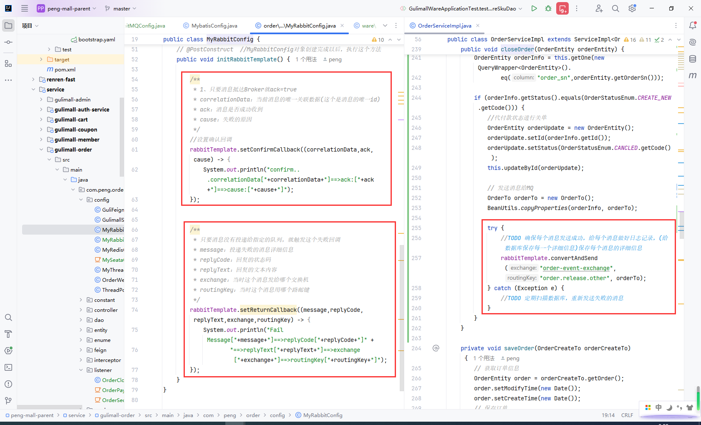Open right editor tab options menu
The width and height of the screenshot is (701, 425).
point(676,25)
